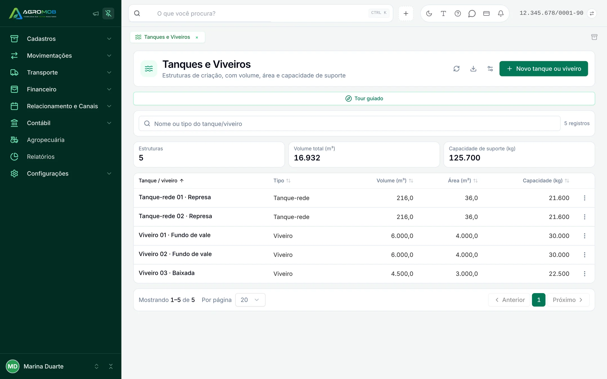Open the font size T icon
The image size is (607, 379).
pyautogui.click(x=443, y=13)
